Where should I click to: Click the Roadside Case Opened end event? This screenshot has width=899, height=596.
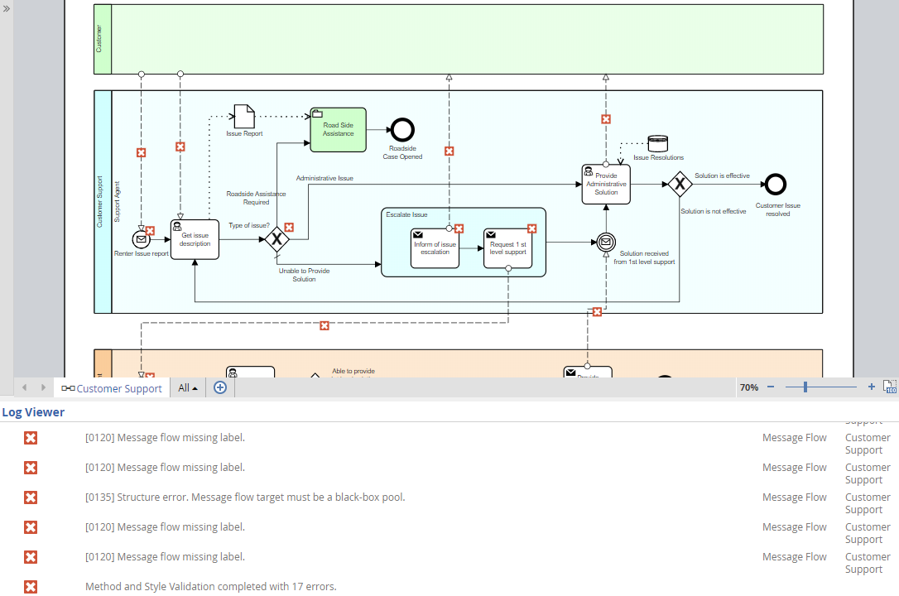402,129
